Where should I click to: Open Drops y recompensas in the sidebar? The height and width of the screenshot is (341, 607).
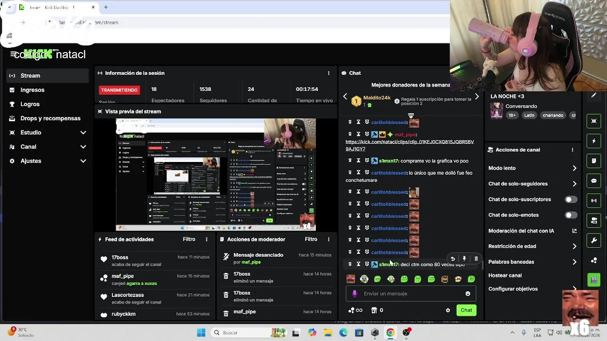click(x=47, y=118)
